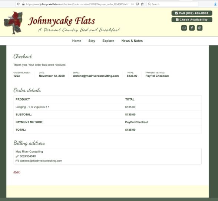Click the (Edit) billing address link
Screen dimensions: 218x201
(17, 172)
